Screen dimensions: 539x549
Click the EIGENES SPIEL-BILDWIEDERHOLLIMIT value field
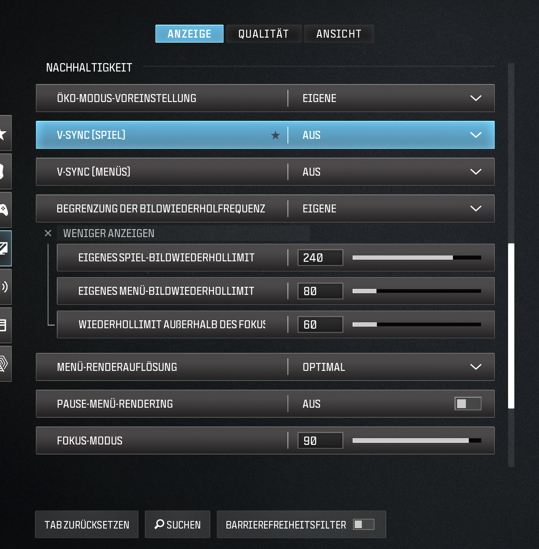(x=320, y=258)
